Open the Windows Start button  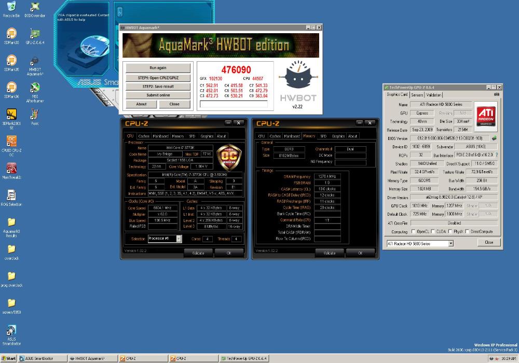[9, 358]
